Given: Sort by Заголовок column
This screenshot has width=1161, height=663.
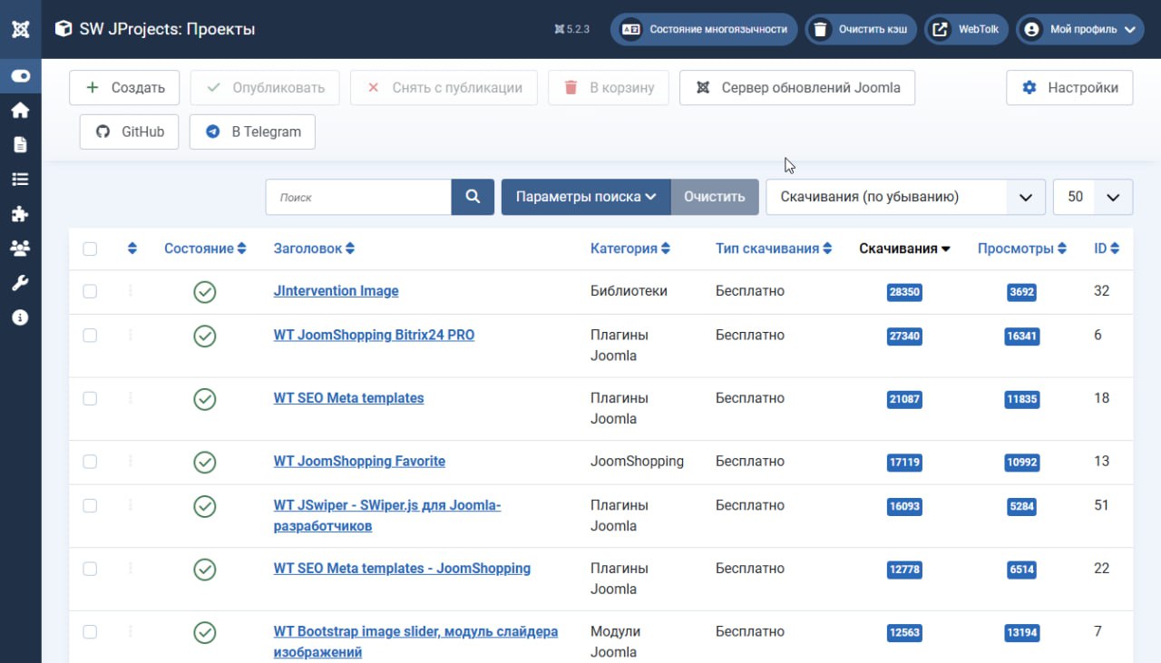Looking at the screenshot, I should point(314,249).
